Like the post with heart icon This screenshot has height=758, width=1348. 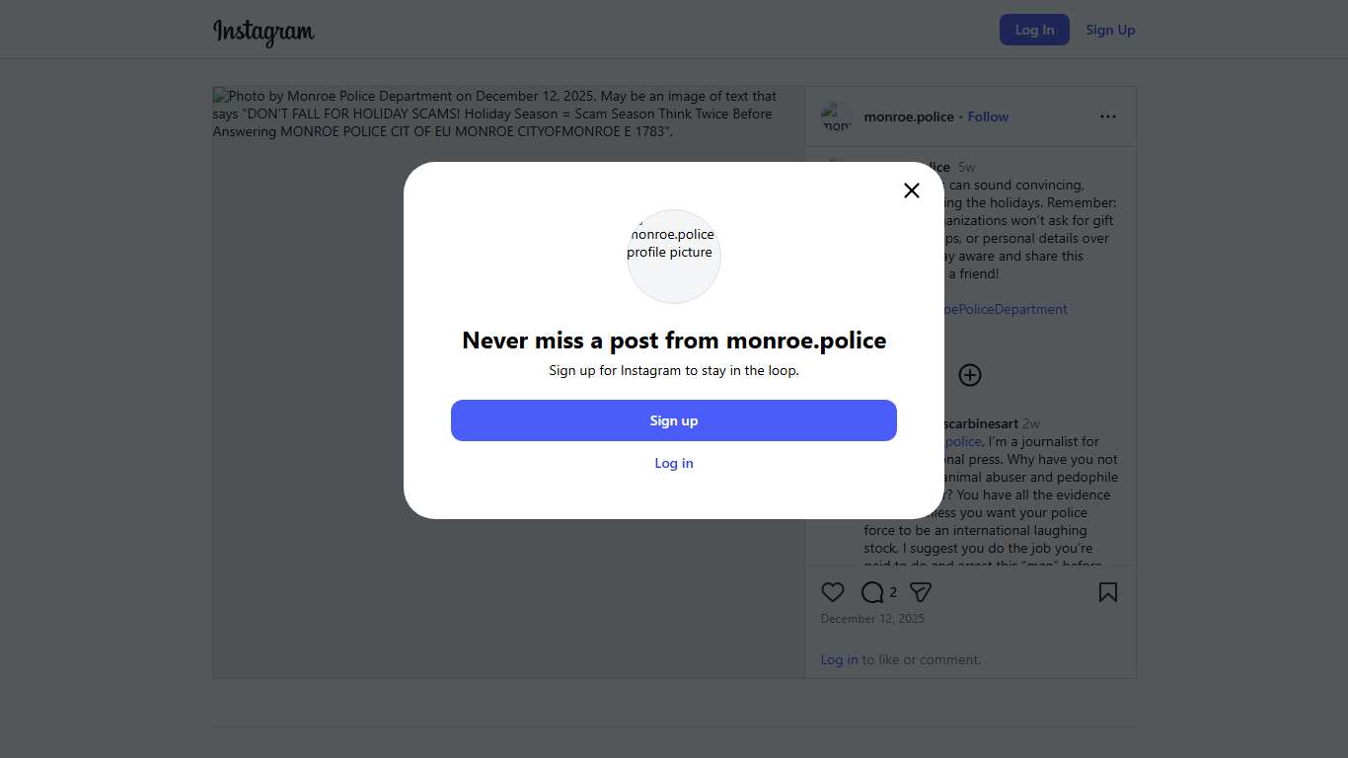[x=833, y=592]
